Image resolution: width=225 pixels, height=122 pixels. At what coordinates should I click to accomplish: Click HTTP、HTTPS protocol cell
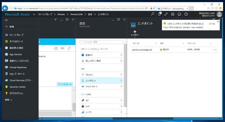[193, 50]
